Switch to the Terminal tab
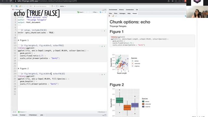The image size is (208, 117). point(22,115)
